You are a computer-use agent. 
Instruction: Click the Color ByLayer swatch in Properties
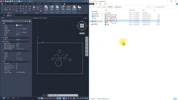tap(17, 25)
